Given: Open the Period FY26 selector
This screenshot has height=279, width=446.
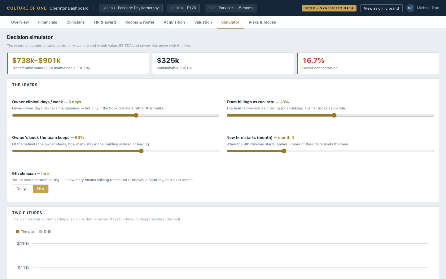Looking at the screenshot, I should (x=184, y=8).
